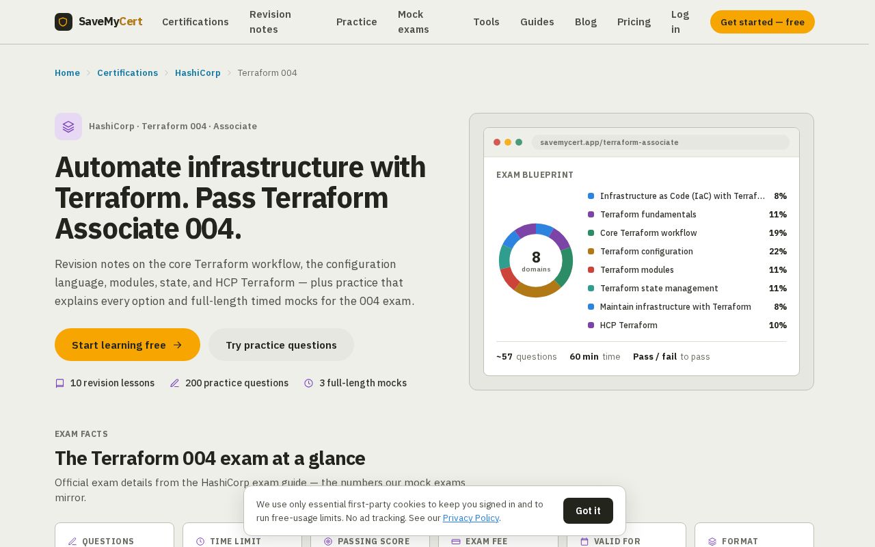The width and height of the screenshot is (875, 547).
Task: Click the card icon in the Exam Fee card
Action: pos(456,542)
